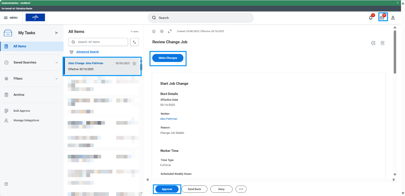Screen dimensions: 405x196
Task: Collapse the My Tasks sidebar panel
Action: click(57, 33)
